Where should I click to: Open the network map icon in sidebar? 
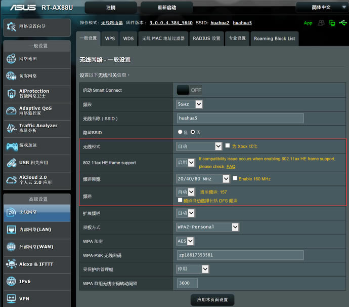point(11,59)
